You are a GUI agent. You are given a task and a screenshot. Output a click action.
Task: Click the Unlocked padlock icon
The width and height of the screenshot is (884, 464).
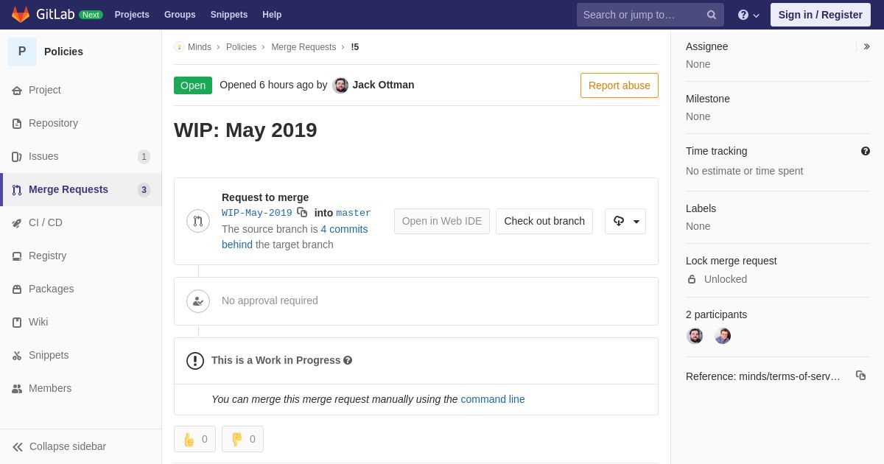[692, 279]
